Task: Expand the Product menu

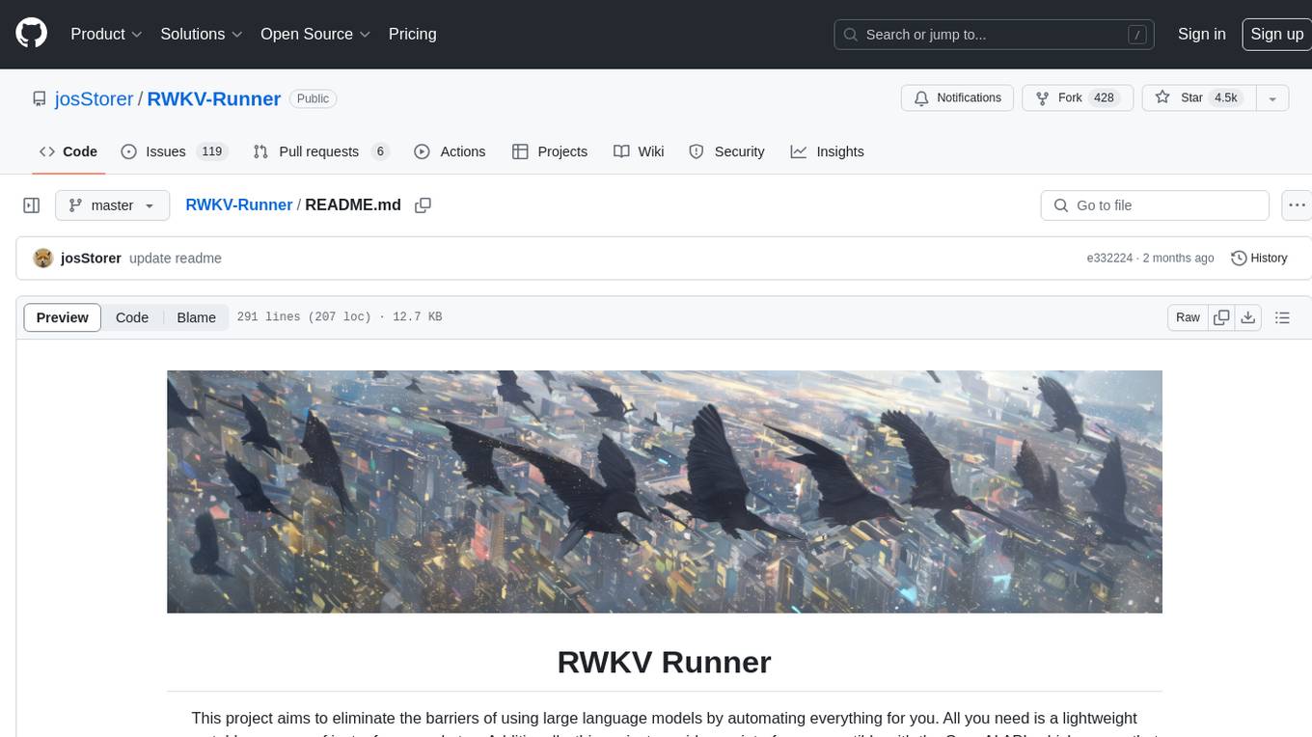Action: [106, 34]
